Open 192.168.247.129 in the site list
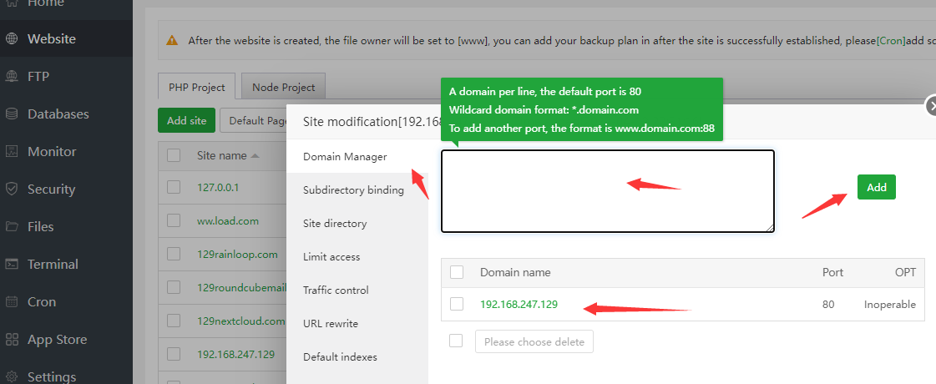This screenshot has width=936, height=384. point(235,354)
